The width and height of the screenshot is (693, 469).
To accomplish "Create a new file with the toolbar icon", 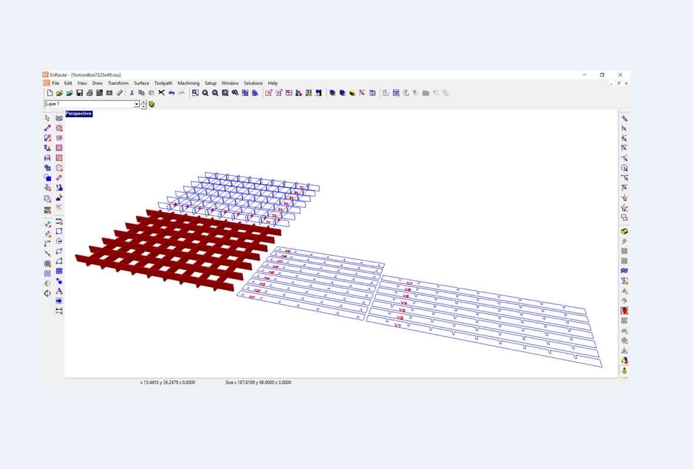I will click(49, 93).
